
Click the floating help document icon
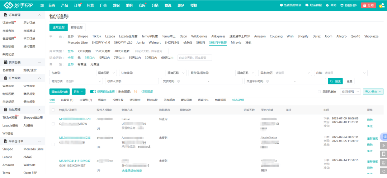click(x=384, y=163)
